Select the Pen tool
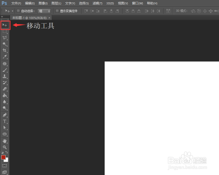219x175 pixels. pos(5,115)
